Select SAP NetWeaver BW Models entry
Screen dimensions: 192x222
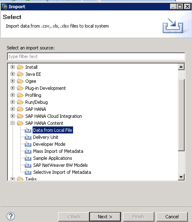[x=60, y=165]
